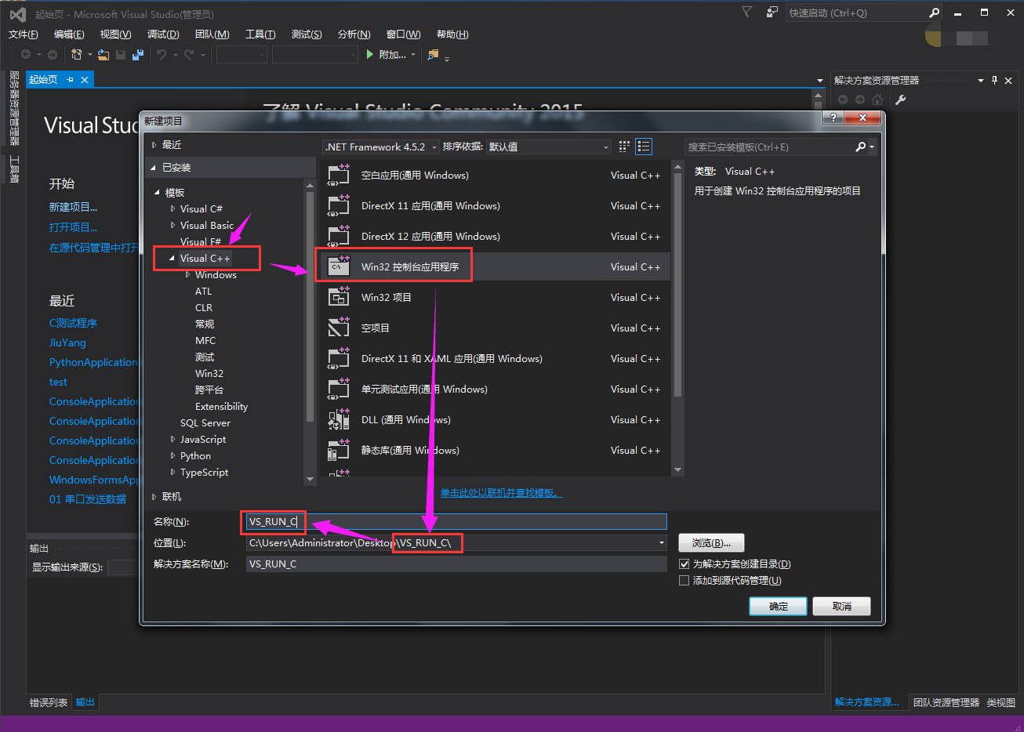Click the quick launch search magnifier
The width and height of the screenshot is (1024, 732).
[x=934, y=13]
